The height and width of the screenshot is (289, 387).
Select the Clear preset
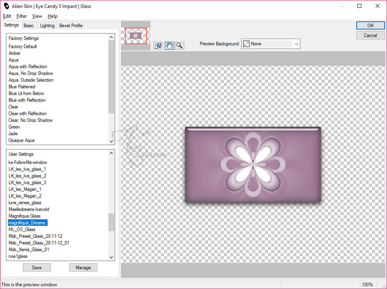(13, 107)
